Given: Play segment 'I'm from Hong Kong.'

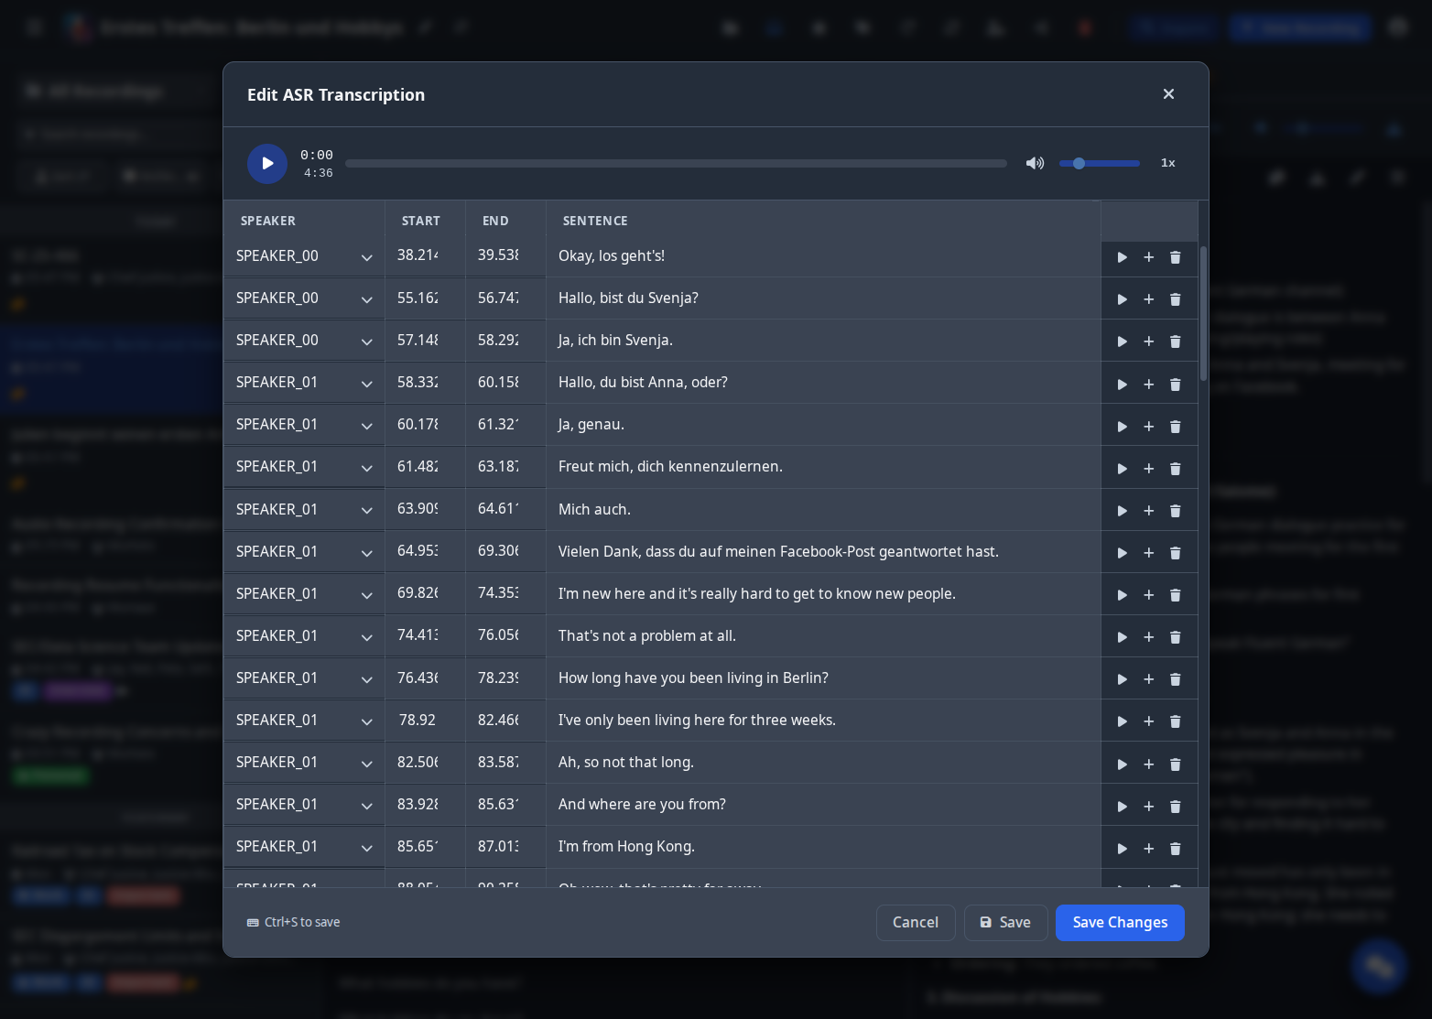Looking at the screenshot, I should coord(1122,849).
